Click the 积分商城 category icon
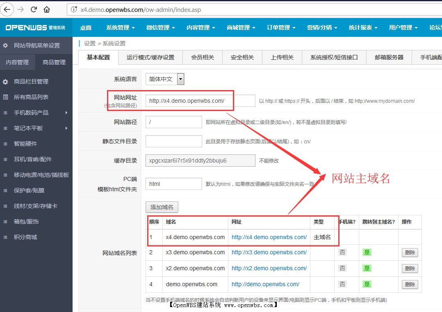Screen dimensions: 442x312 tap(6, 237)
